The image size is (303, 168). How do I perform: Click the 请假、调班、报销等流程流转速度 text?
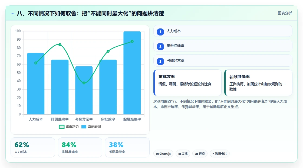point(185,84)
